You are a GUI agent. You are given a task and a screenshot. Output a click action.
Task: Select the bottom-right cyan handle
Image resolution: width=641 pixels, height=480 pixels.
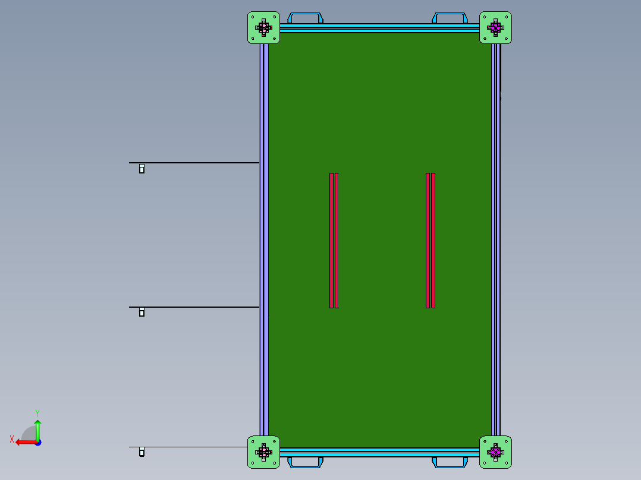point(450,462)
